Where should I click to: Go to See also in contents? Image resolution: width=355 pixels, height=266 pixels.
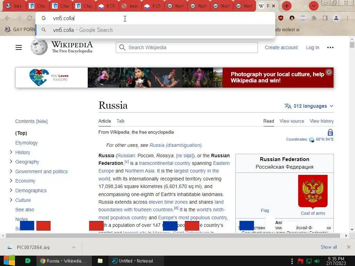click(25, 210)
